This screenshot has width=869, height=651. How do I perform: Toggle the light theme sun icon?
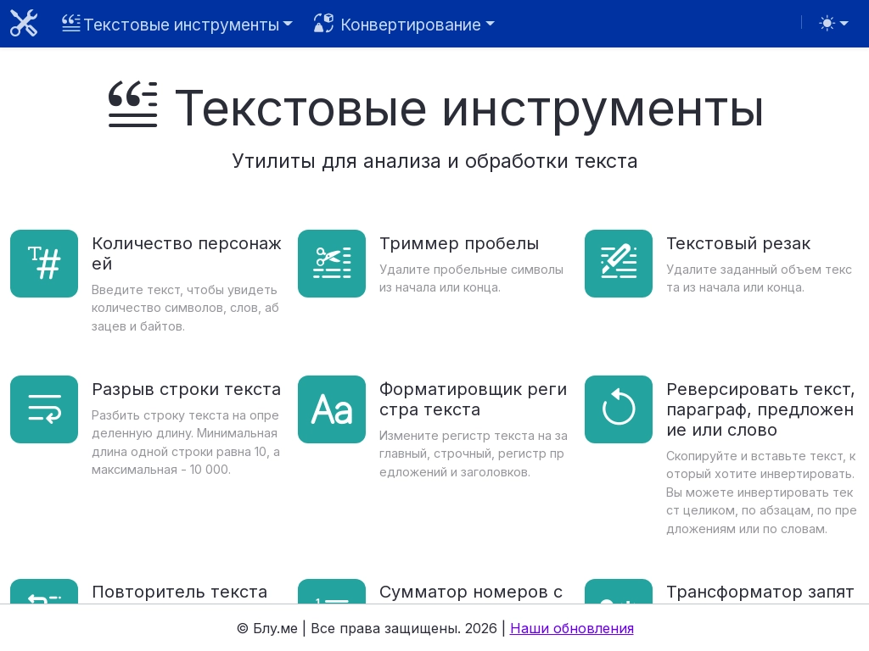(x=827, y=23)
